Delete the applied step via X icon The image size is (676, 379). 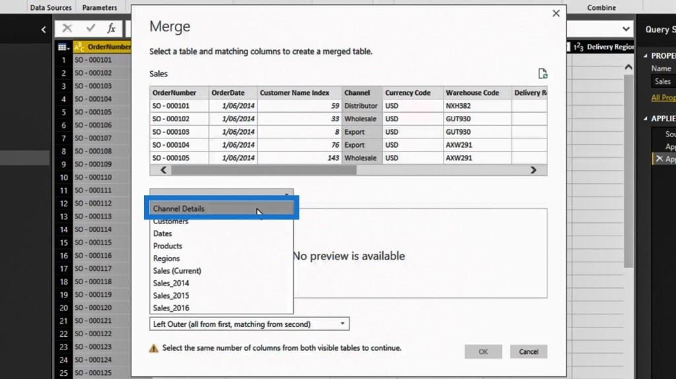[x=659, y=159]
